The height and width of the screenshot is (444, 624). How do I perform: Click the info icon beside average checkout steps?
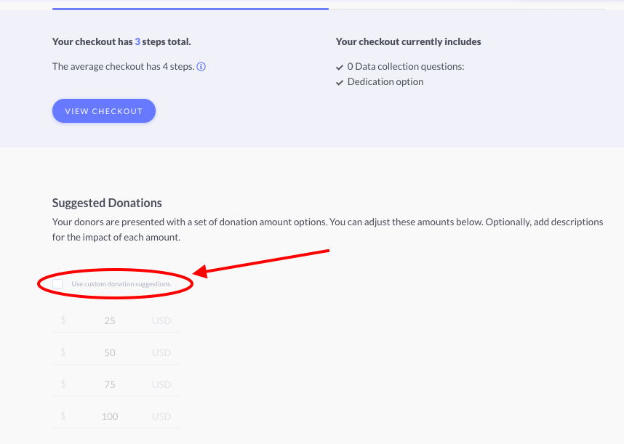coord(201,66)
